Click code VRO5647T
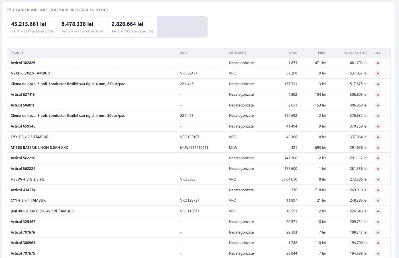 point(189,73)
